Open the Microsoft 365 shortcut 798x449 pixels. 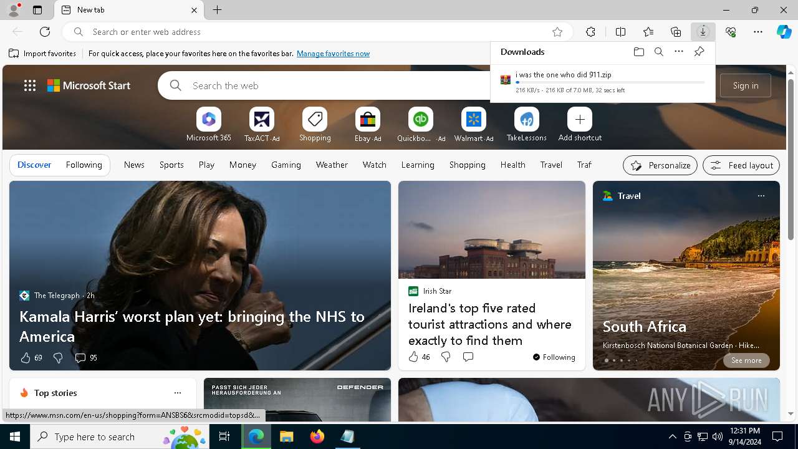[x=209, y=124]
